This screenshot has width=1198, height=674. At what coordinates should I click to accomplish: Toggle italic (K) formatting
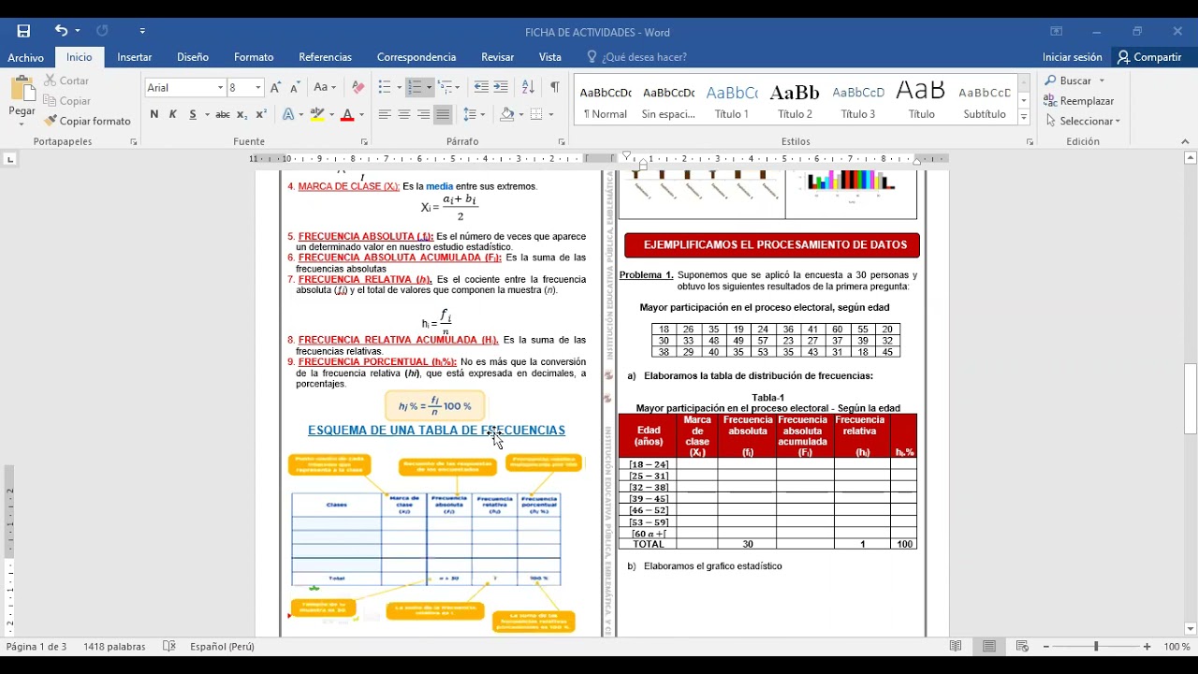[173, 114]
